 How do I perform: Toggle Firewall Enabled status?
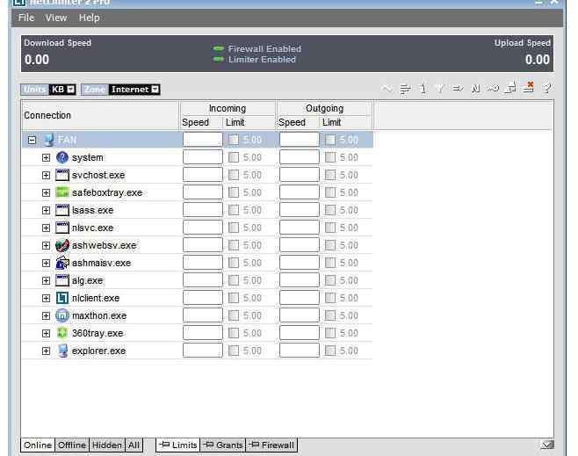[257, 48]
